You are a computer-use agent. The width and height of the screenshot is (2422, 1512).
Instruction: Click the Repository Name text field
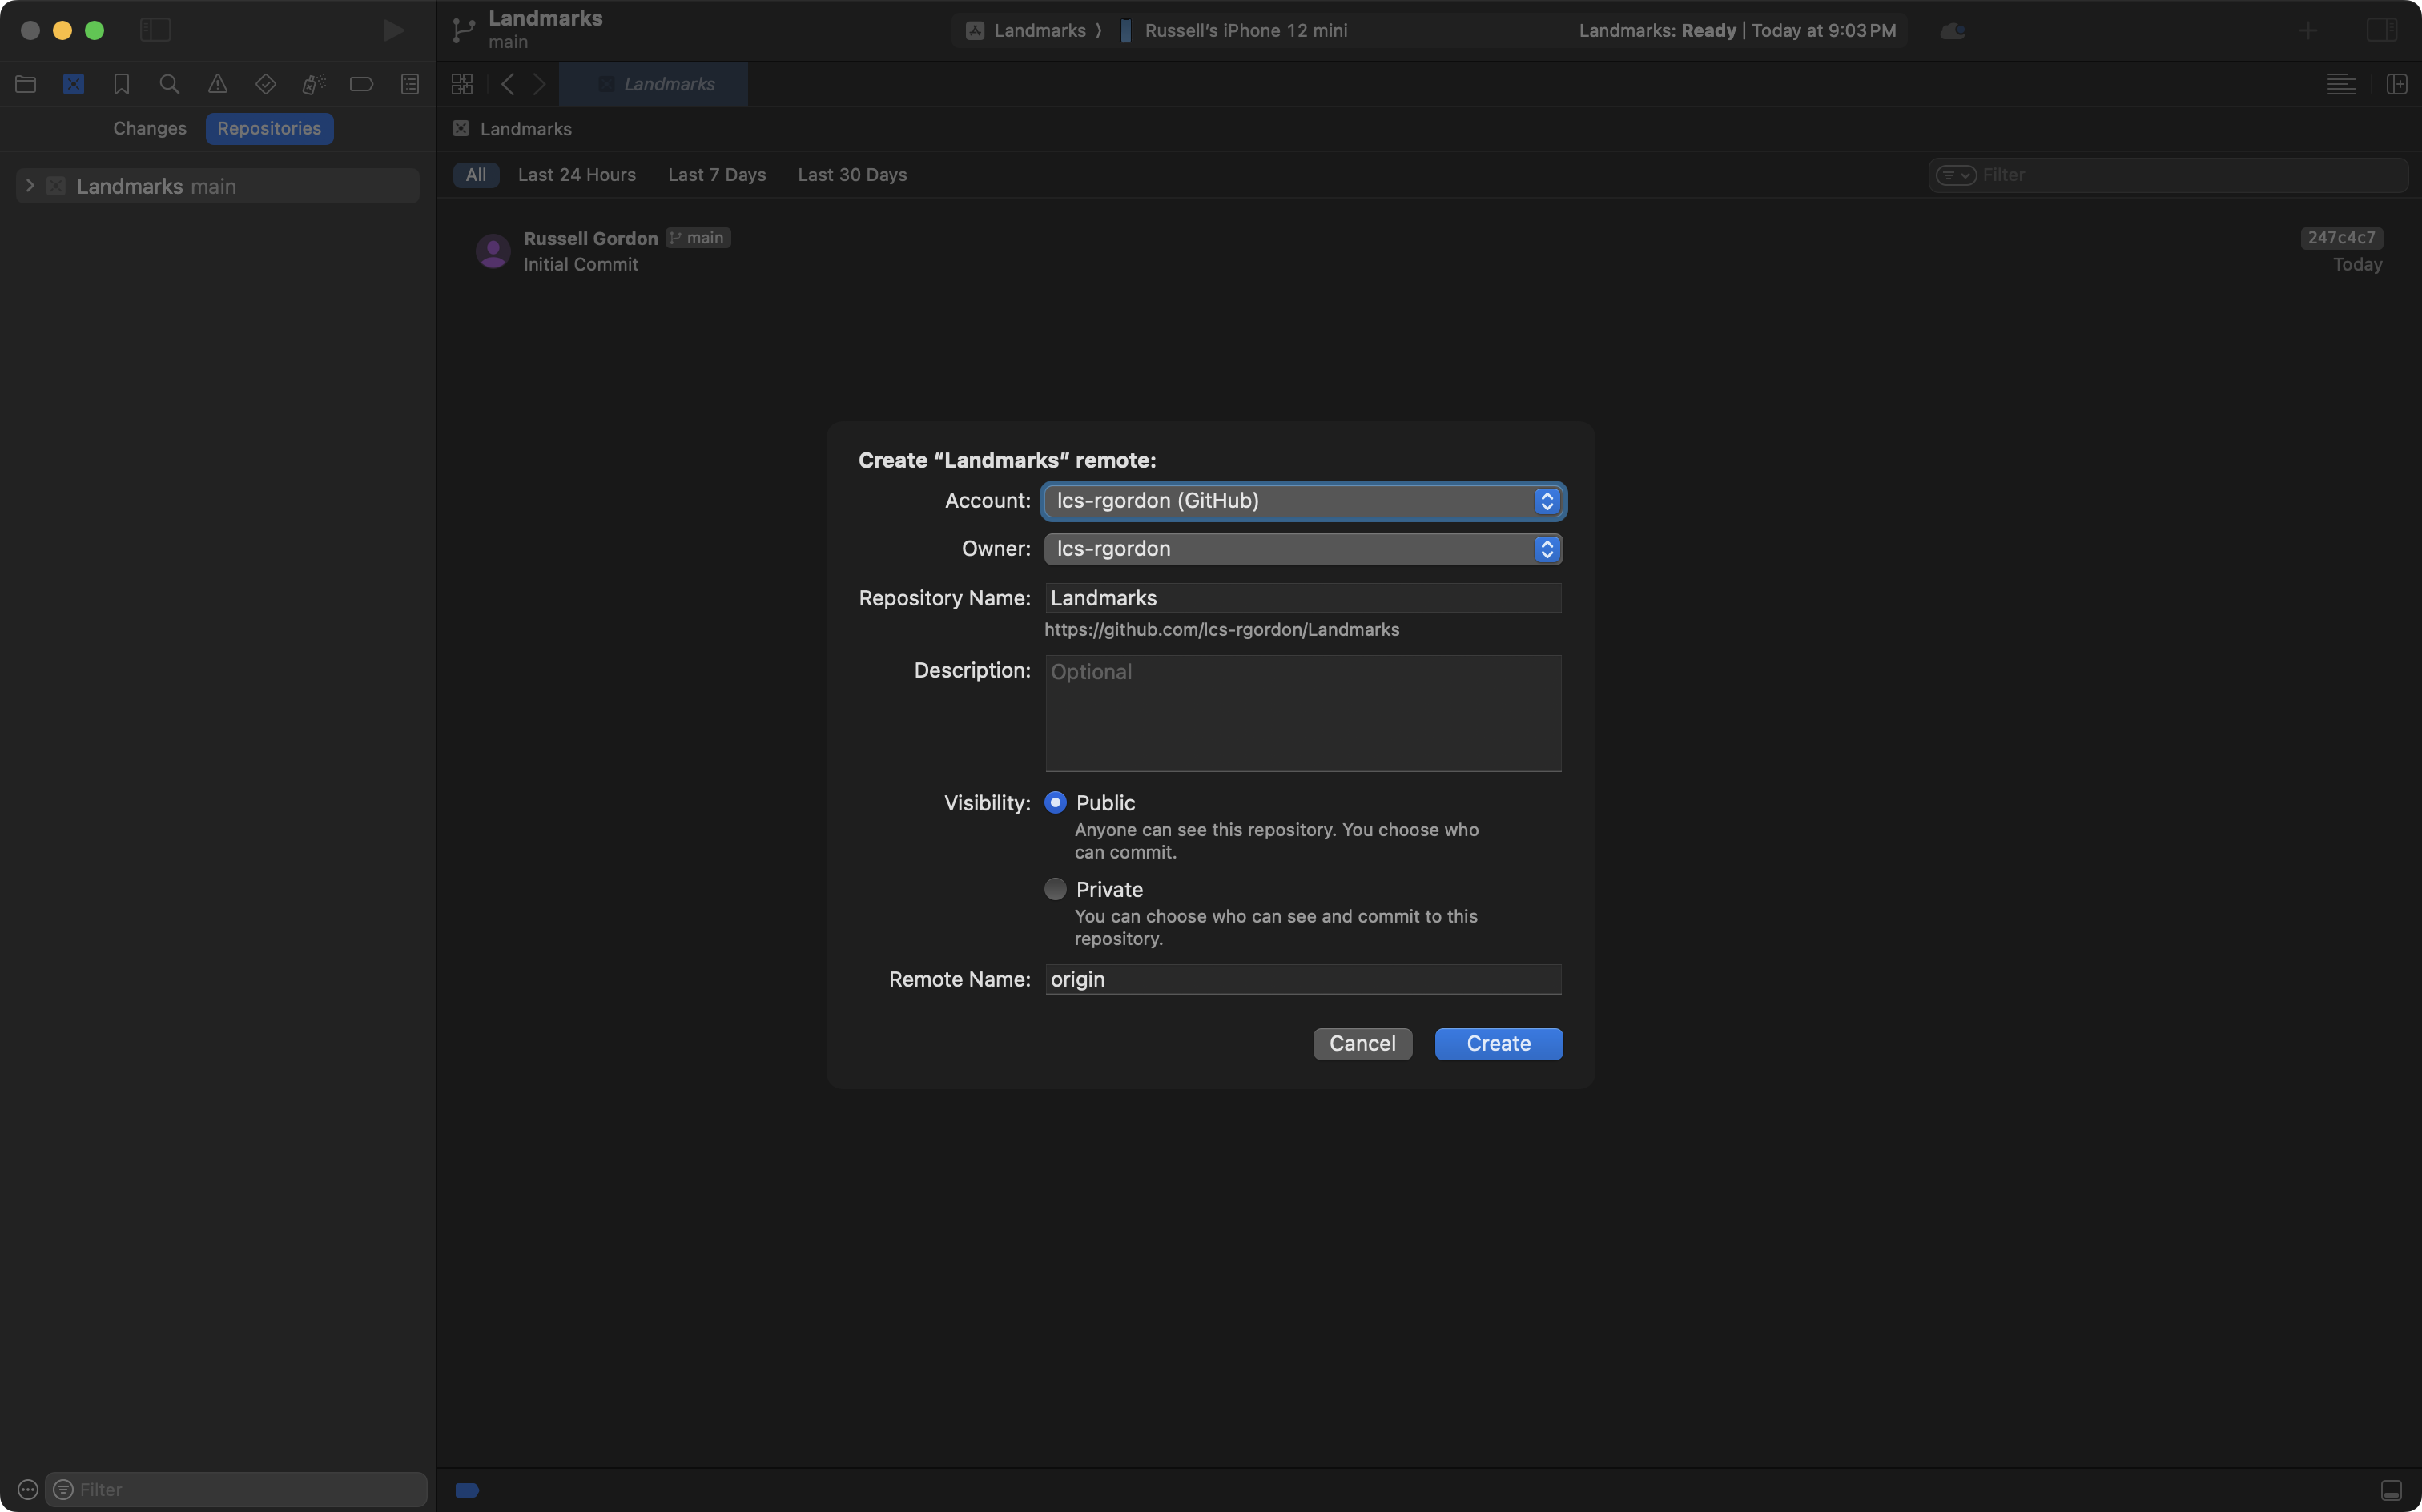(x=1302, y=598)
